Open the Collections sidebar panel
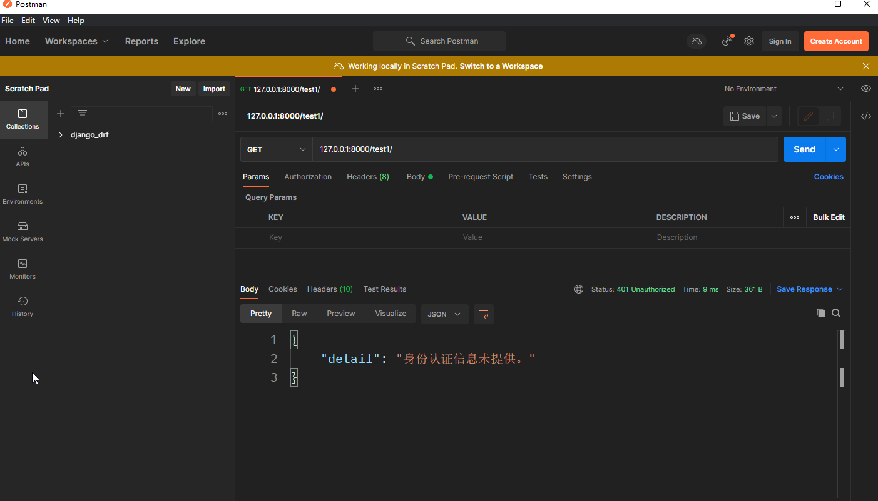 point(23,119)
